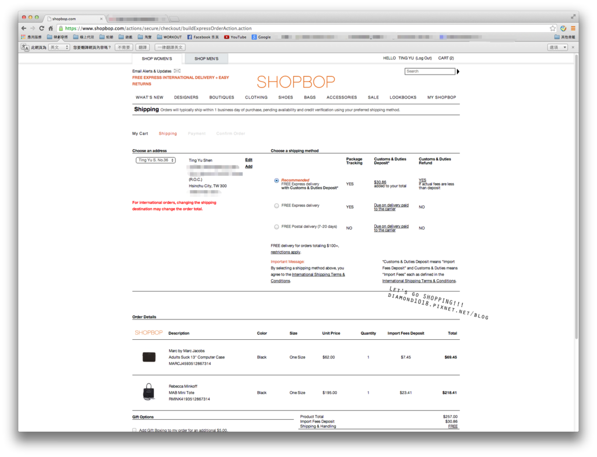Click the restrictions apply link
This screenshot has width=597, height=457.
click(285, 252)
